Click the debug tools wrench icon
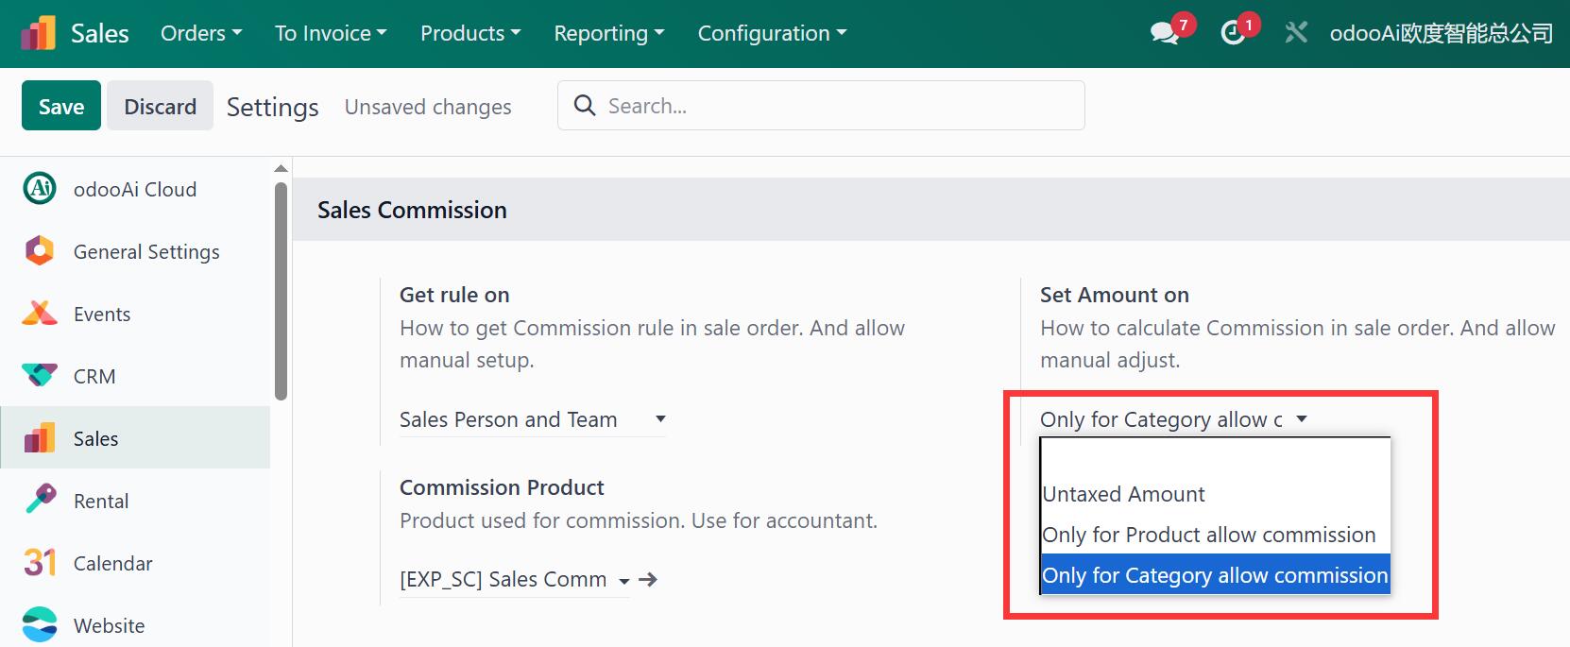 [x=1296, y=33]
